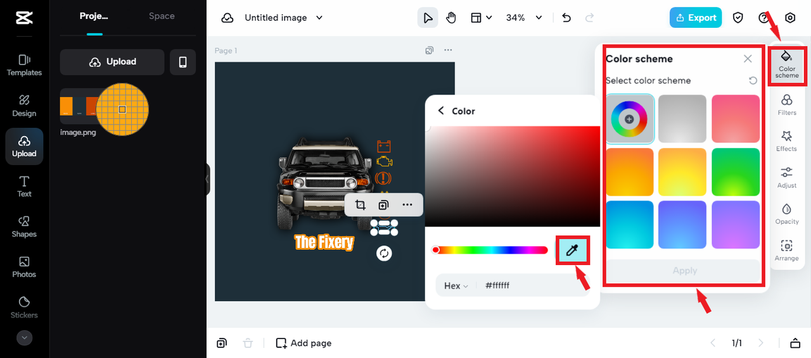Click the redo arrow
This screenshot has width=811, height=358.
click(590, 18)
